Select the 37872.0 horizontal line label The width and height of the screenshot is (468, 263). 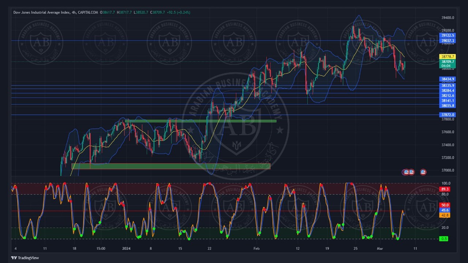pyautogui.click(x=448, y=115)
